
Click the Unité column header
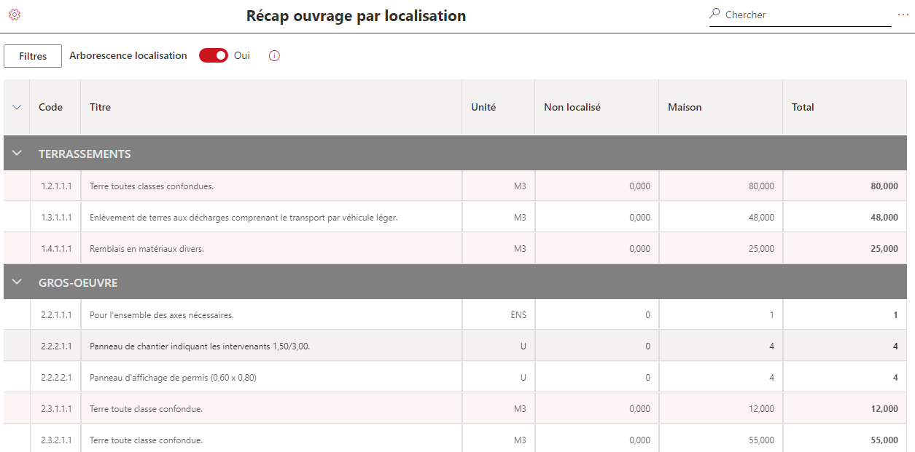[x=483, y=107]
